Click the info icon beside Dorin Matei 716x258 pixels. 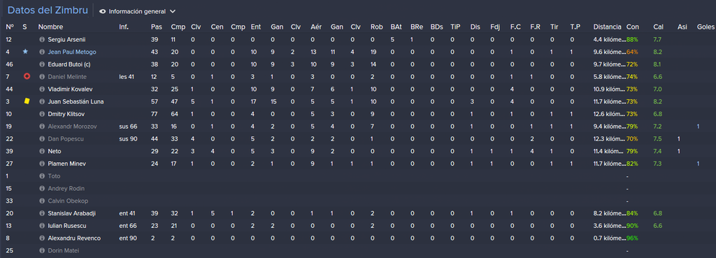coord(43,250)
